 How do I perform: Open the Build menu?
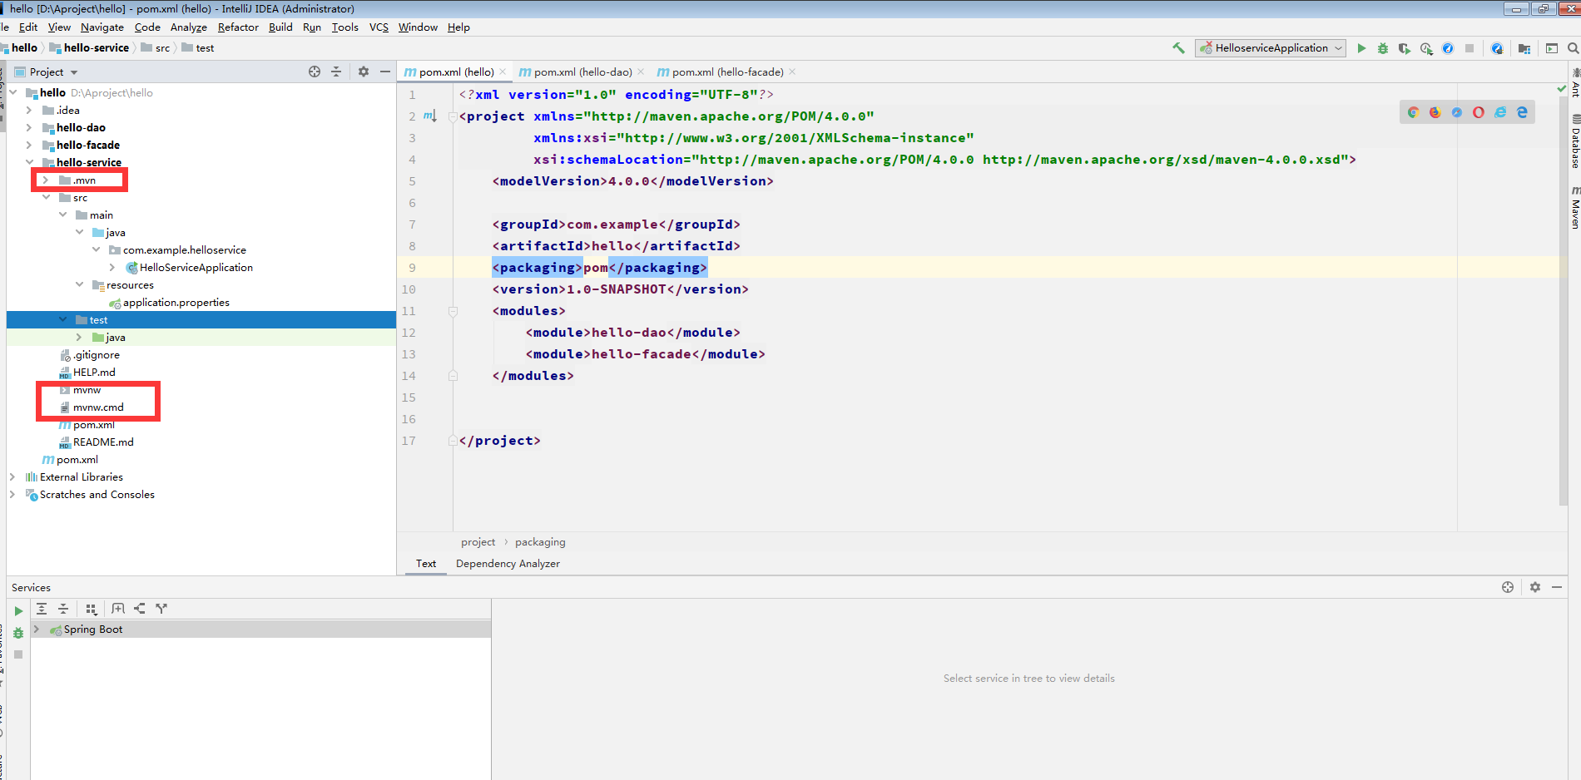[x=280, y=27]
